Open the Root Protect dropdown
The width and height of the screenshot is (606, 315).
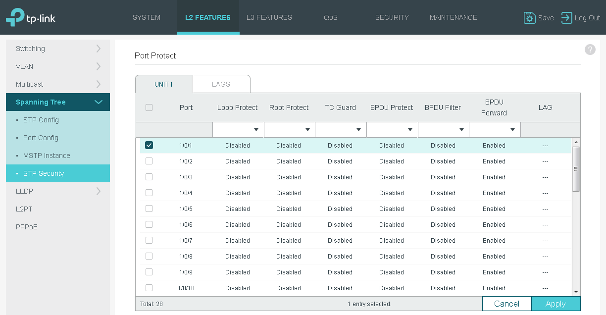point(289,130)
